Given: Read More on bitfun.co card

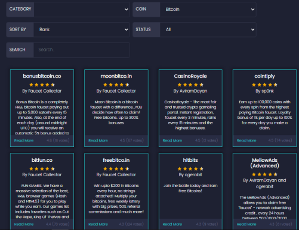Looking at the screenshot, I should [24, 225].
